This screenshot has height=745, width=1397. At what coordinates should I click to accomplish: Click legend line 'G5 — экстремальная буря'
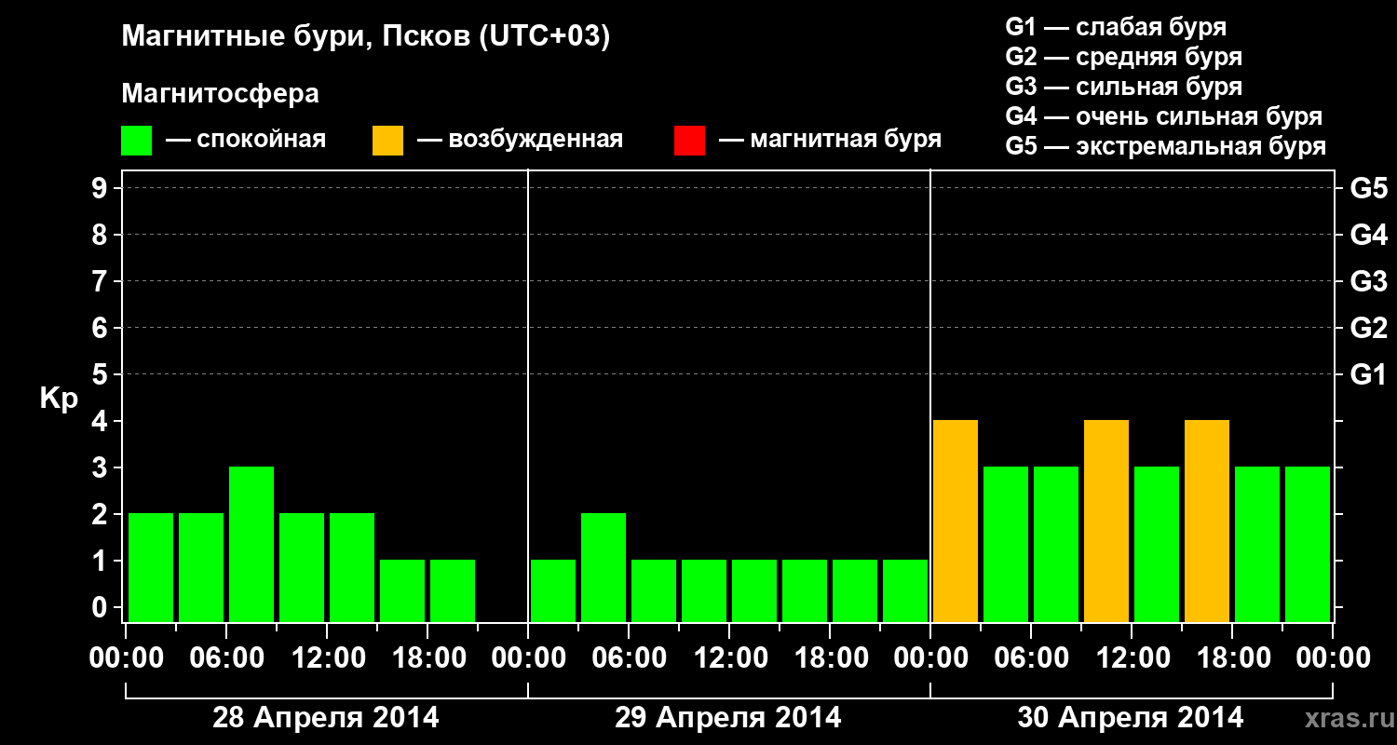pos(1165,146)
